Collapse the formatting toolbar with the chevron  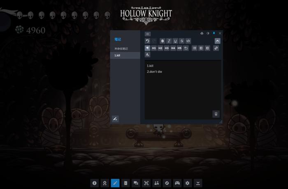click(218, 41)
